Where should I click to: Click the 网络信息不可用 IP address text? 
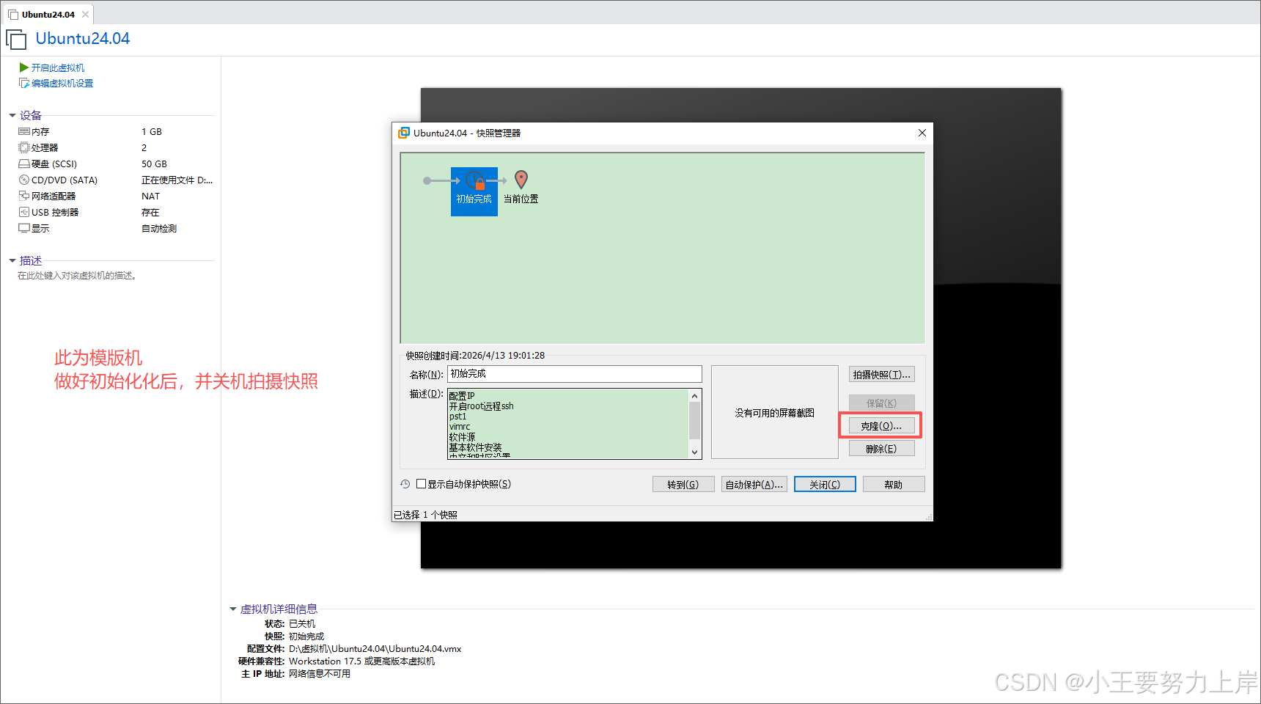[x=320, y=674]
